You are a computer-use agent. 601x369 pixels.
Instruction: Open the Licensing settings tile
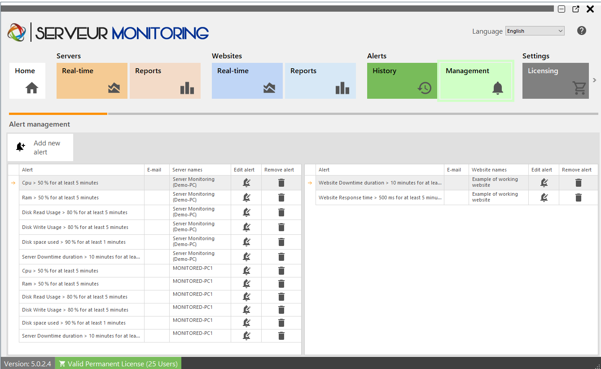pos(556,81)
